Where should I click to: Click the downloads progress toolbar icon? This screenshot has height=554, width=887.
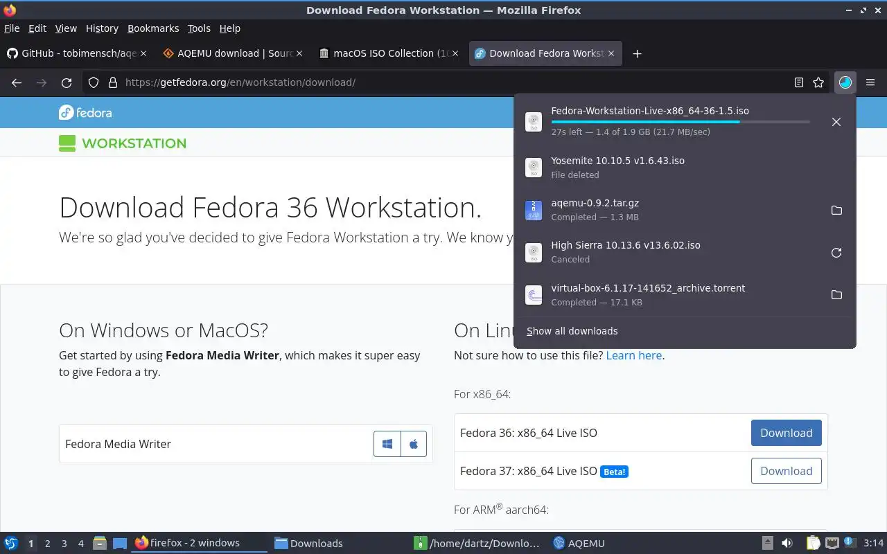(845, 82)
